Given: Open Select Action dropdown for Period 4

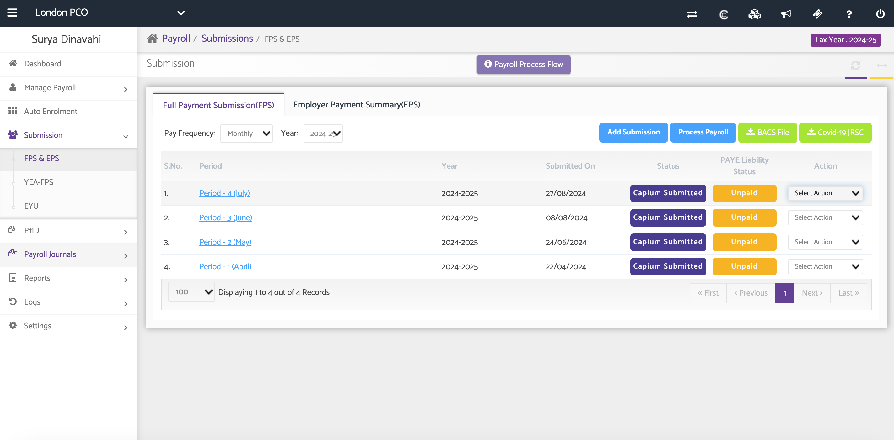Looking at the screenshot, I should [x=825, y=193].
